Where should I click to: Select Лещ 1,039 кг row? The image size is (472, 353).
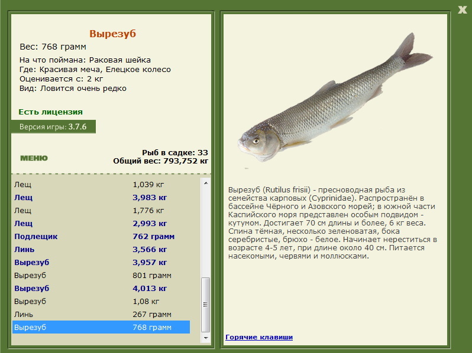(x=102, y=184)
